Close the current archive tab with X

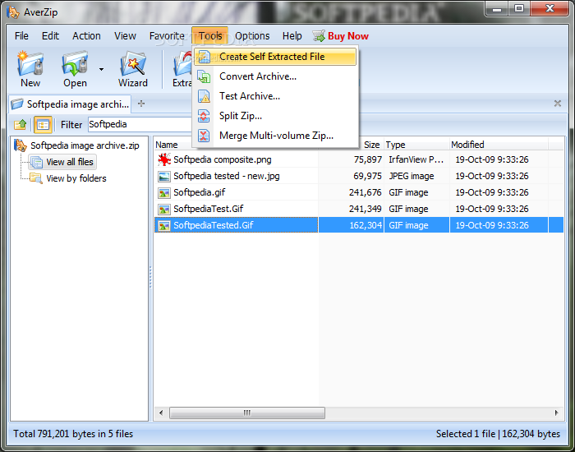pyautogui.click(x=558, y=104)
